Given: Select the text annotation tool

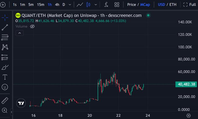Looking at the screenshot, I should 5,77.
